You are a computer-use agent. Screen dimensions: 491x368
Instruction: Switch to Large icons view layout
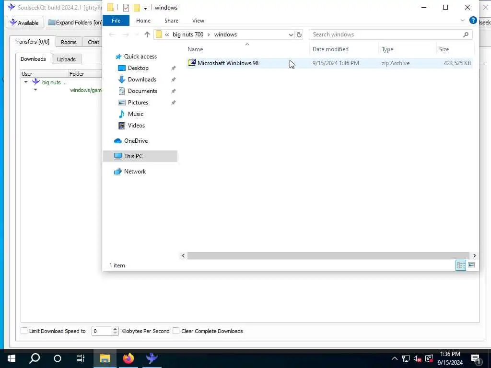pos(471,265)
